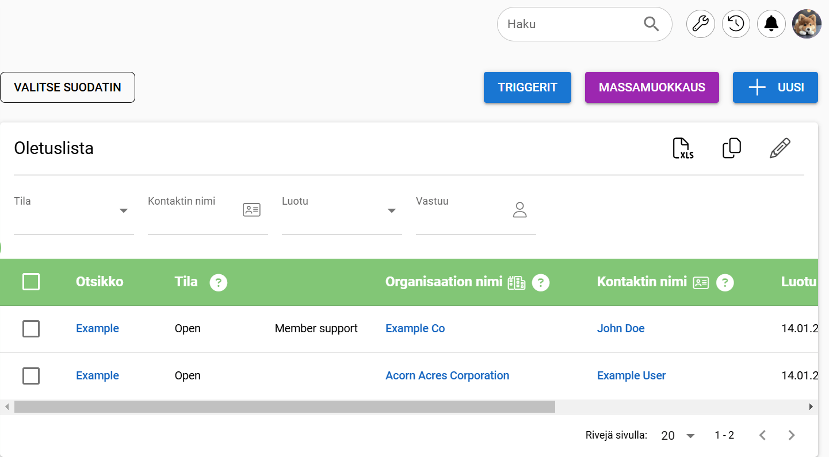829x457 pixels.
Task: Open the Luotu filter dropdown
Action: click(x=392, y=211)
